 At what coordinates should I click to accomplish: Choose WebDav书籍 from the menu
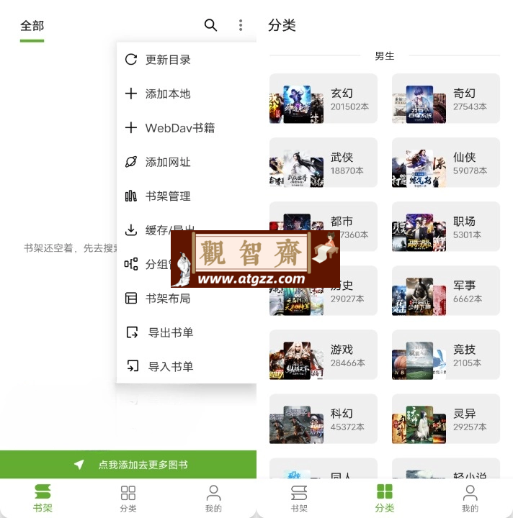[187, 127]
